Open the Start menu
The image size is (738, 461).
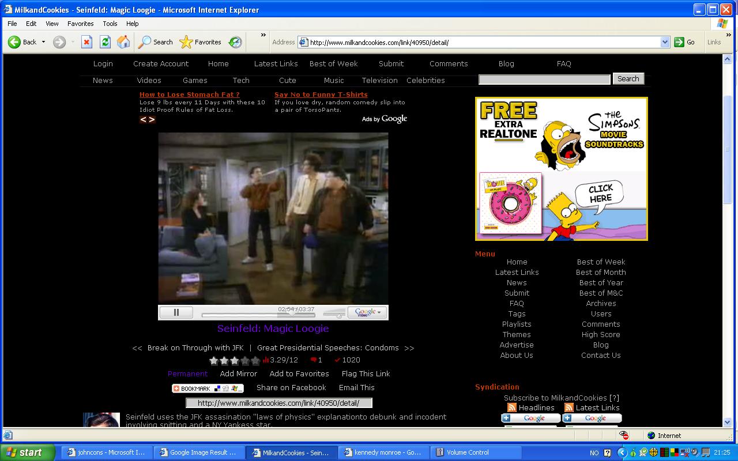point(27,452)
